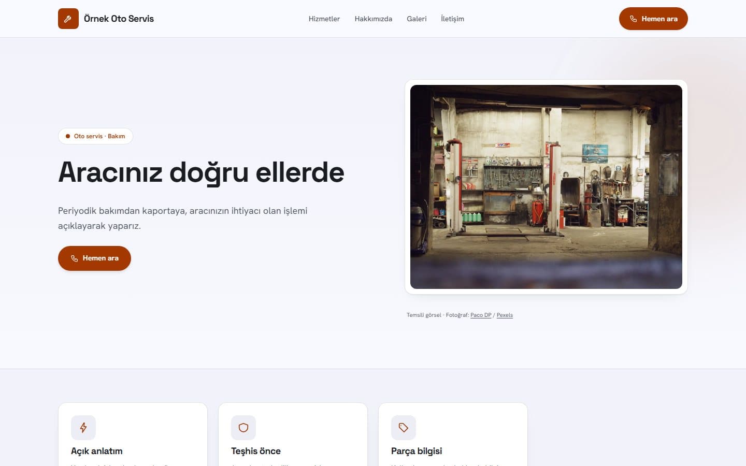The height and width of the screenshot is (466, 746).
Task: Click the Aracınız doğru ellerde headline
Action: 201,172
